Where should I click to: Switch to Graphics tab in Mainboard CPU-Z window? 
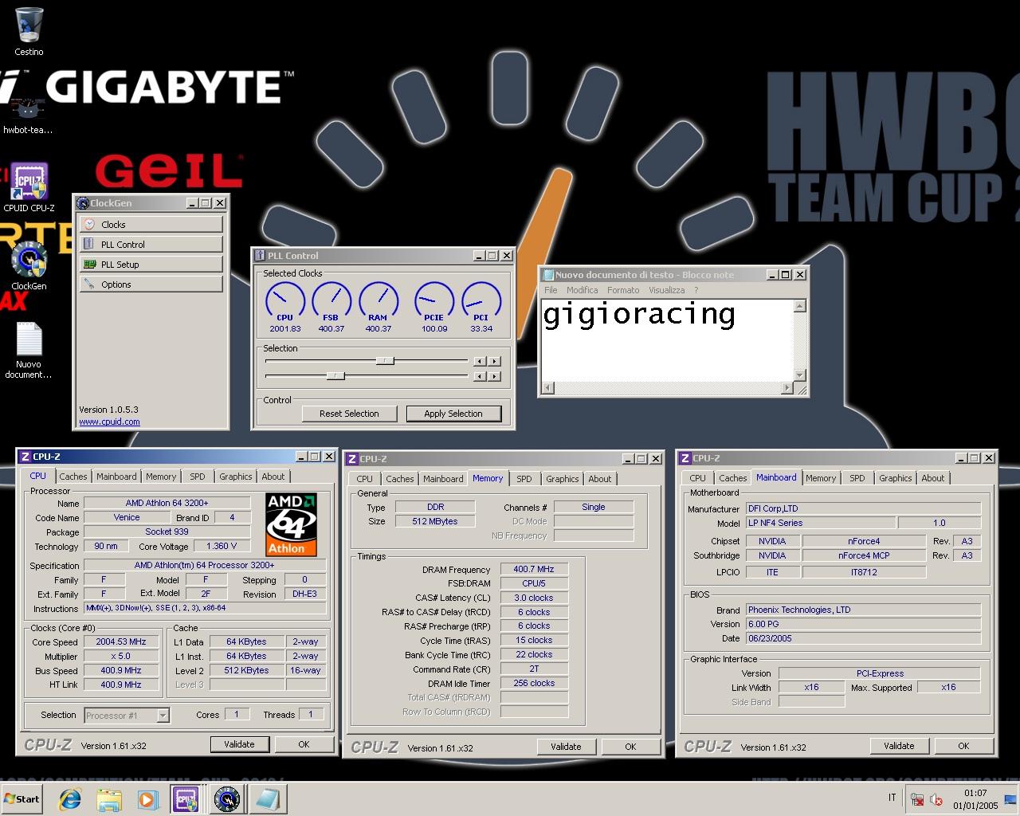click(896, 478)
